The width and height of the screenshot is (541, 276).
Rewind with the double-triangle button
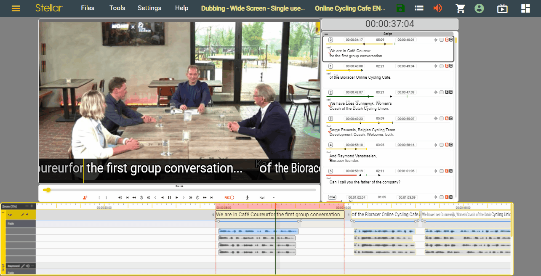tap(134, 197)
